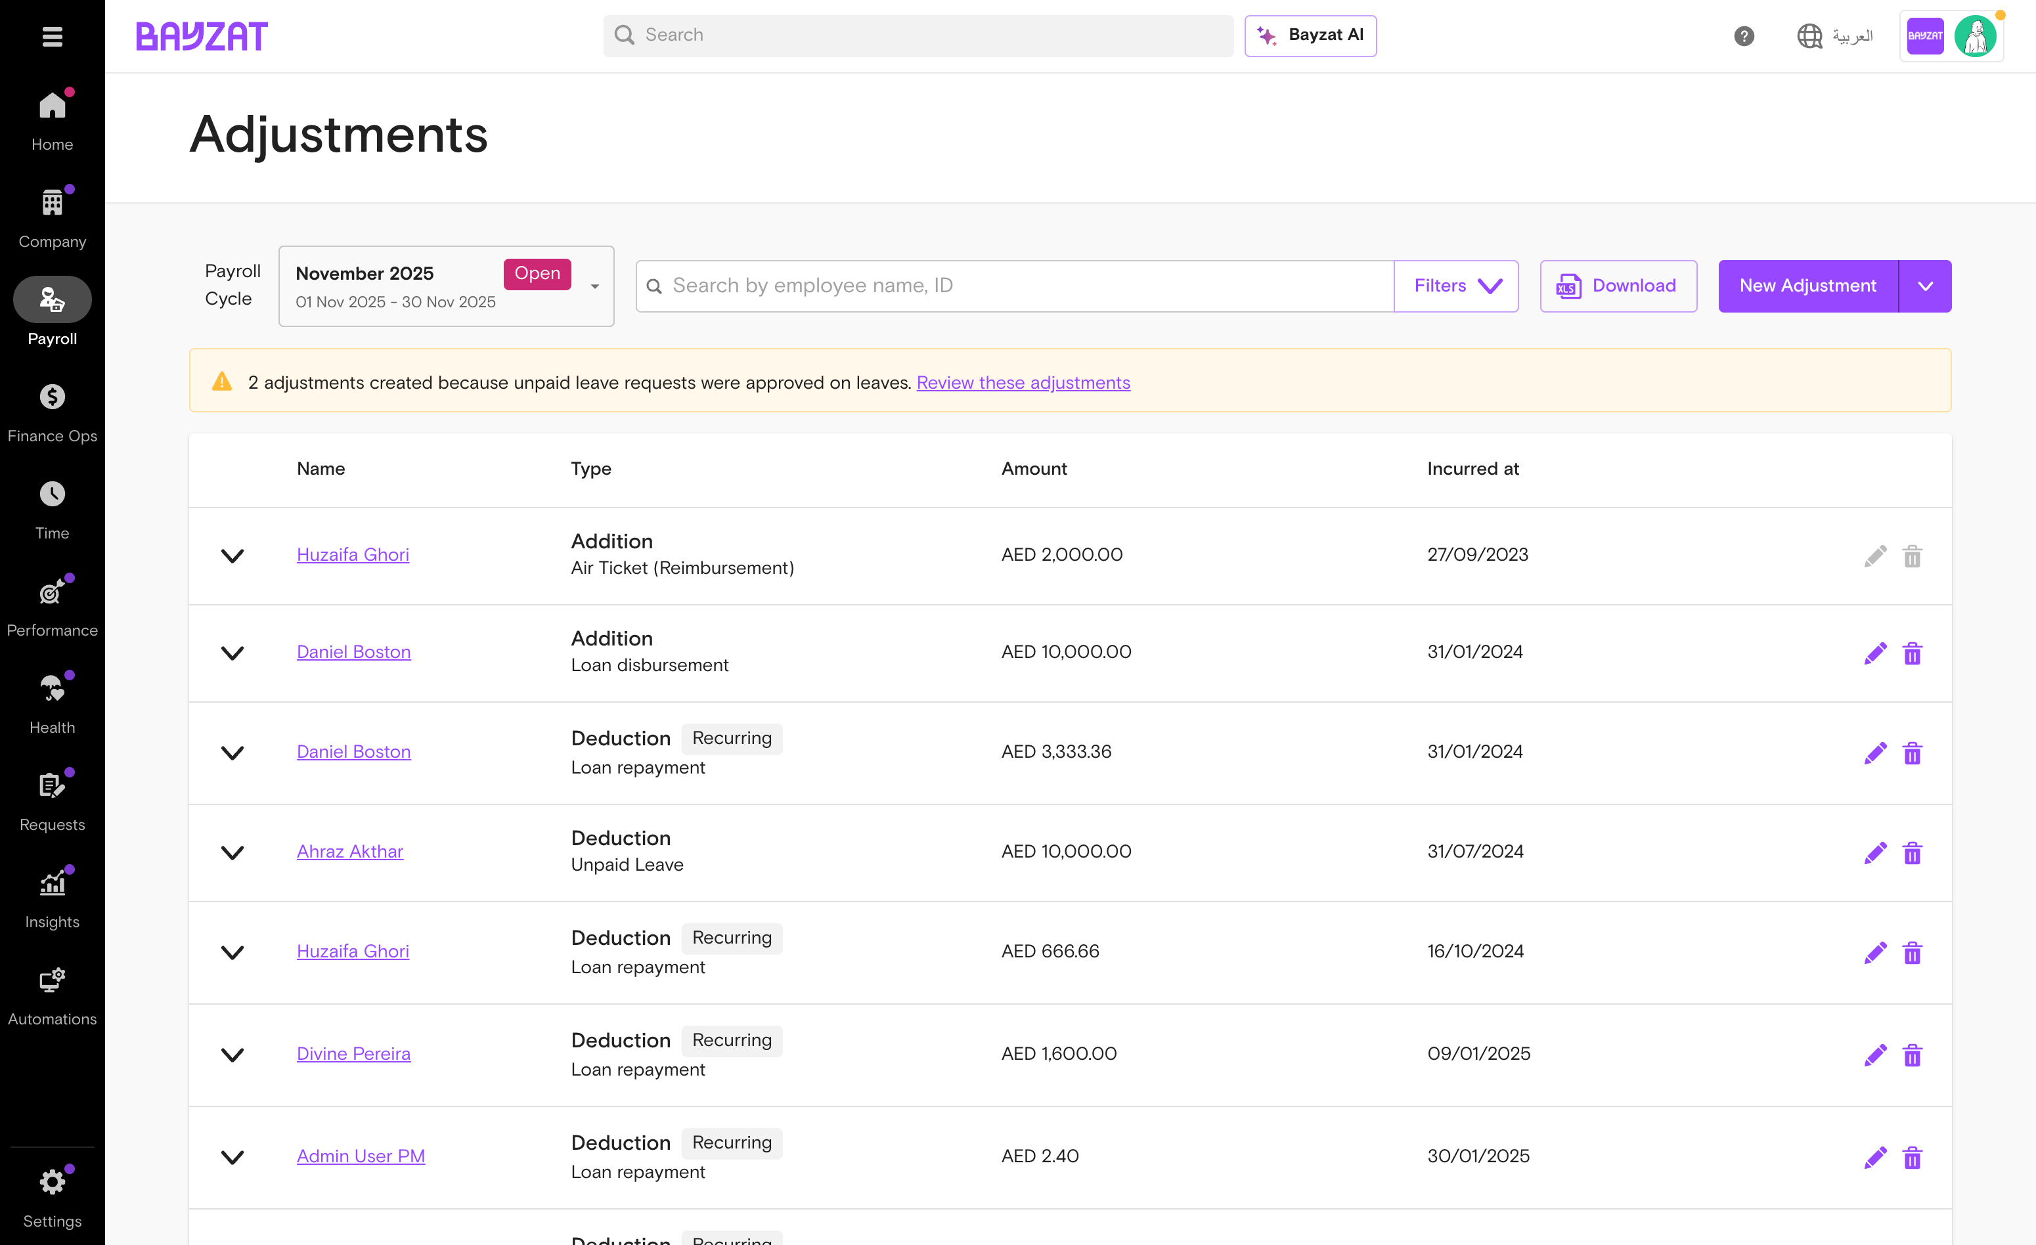Open the Time module
Image resolution: width=2036 pixels, height=1245 pixels.
point(52,510)
